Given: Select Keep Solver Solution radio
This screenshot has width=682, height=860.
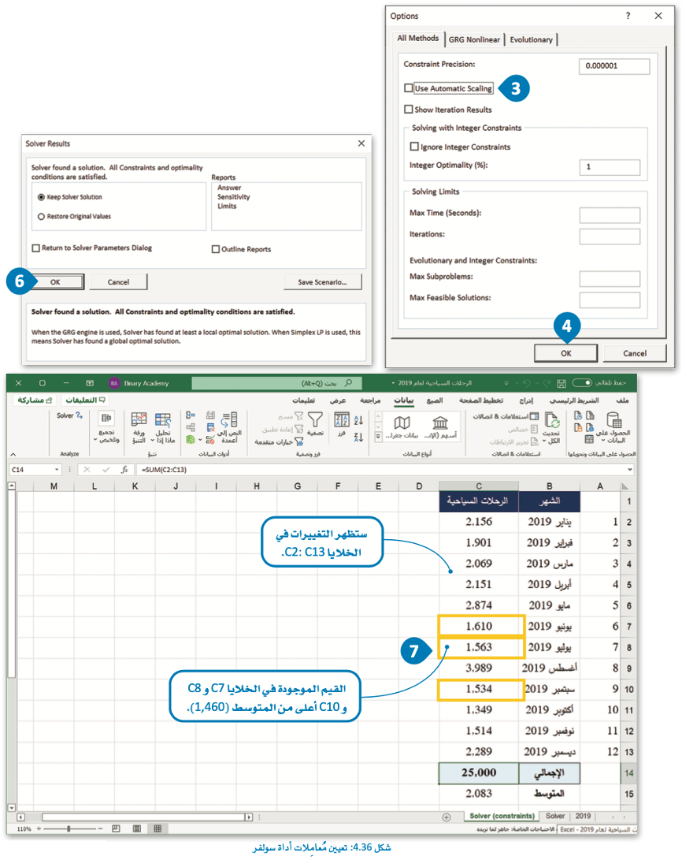Looking at the screenshot, I should [x=41, y=197].
